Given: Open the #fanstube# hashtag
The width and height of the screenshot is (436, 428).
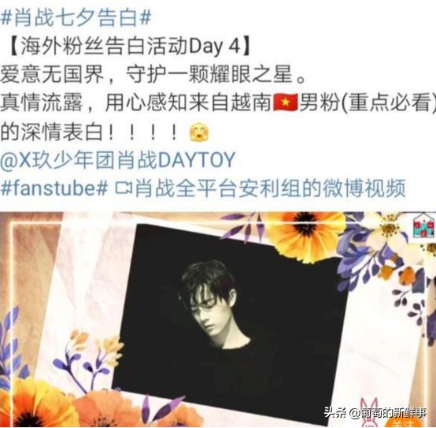Looking at the screenshot, I should (54, 188).
